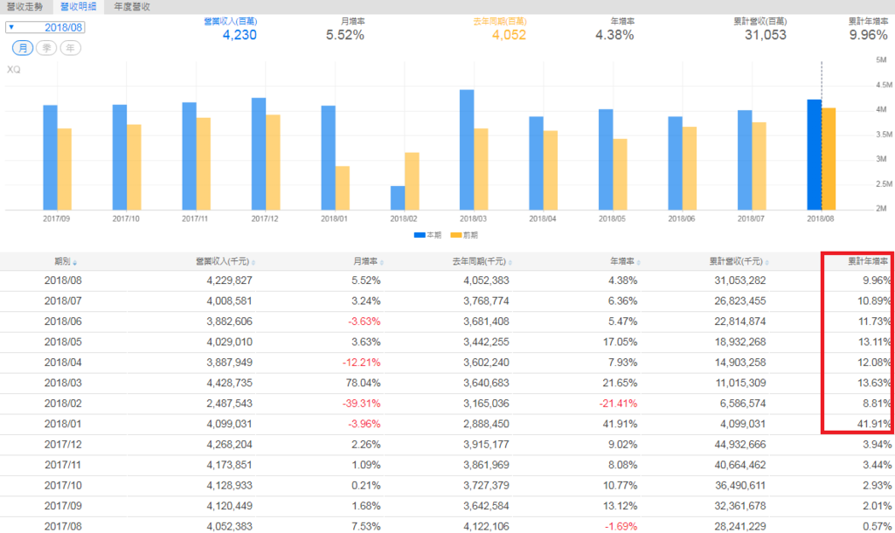The image size is (895, 533).
Task: Click the blue 本期 legend swatch
Action: [x=420, y=235]
